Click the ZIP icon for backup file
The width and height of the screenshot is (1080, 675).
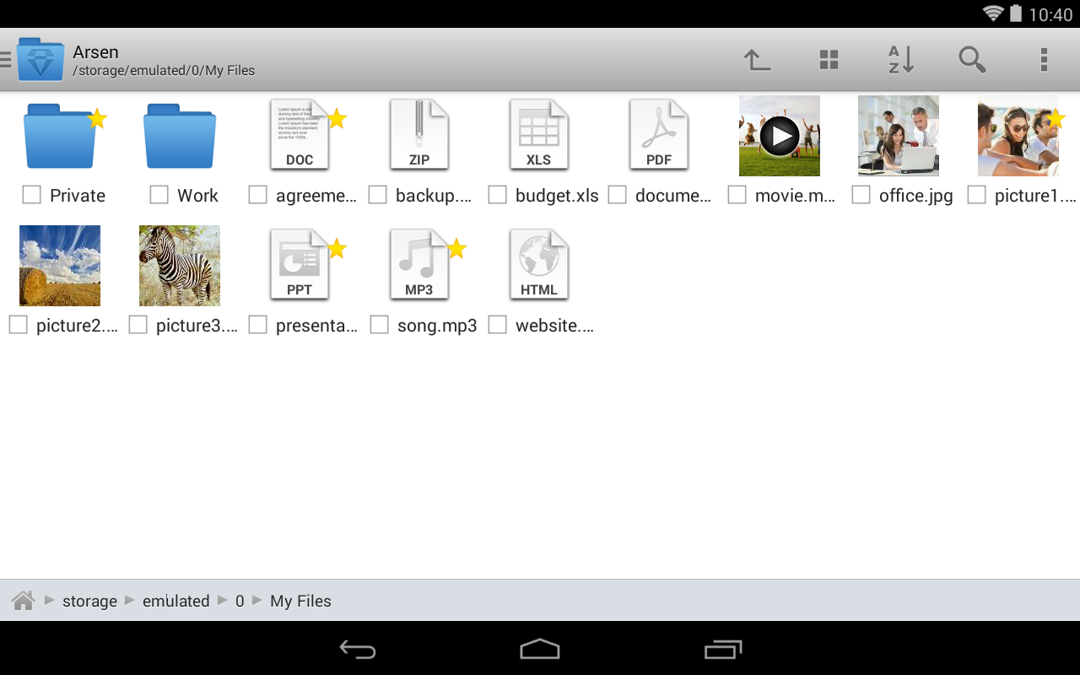(419, 134)
